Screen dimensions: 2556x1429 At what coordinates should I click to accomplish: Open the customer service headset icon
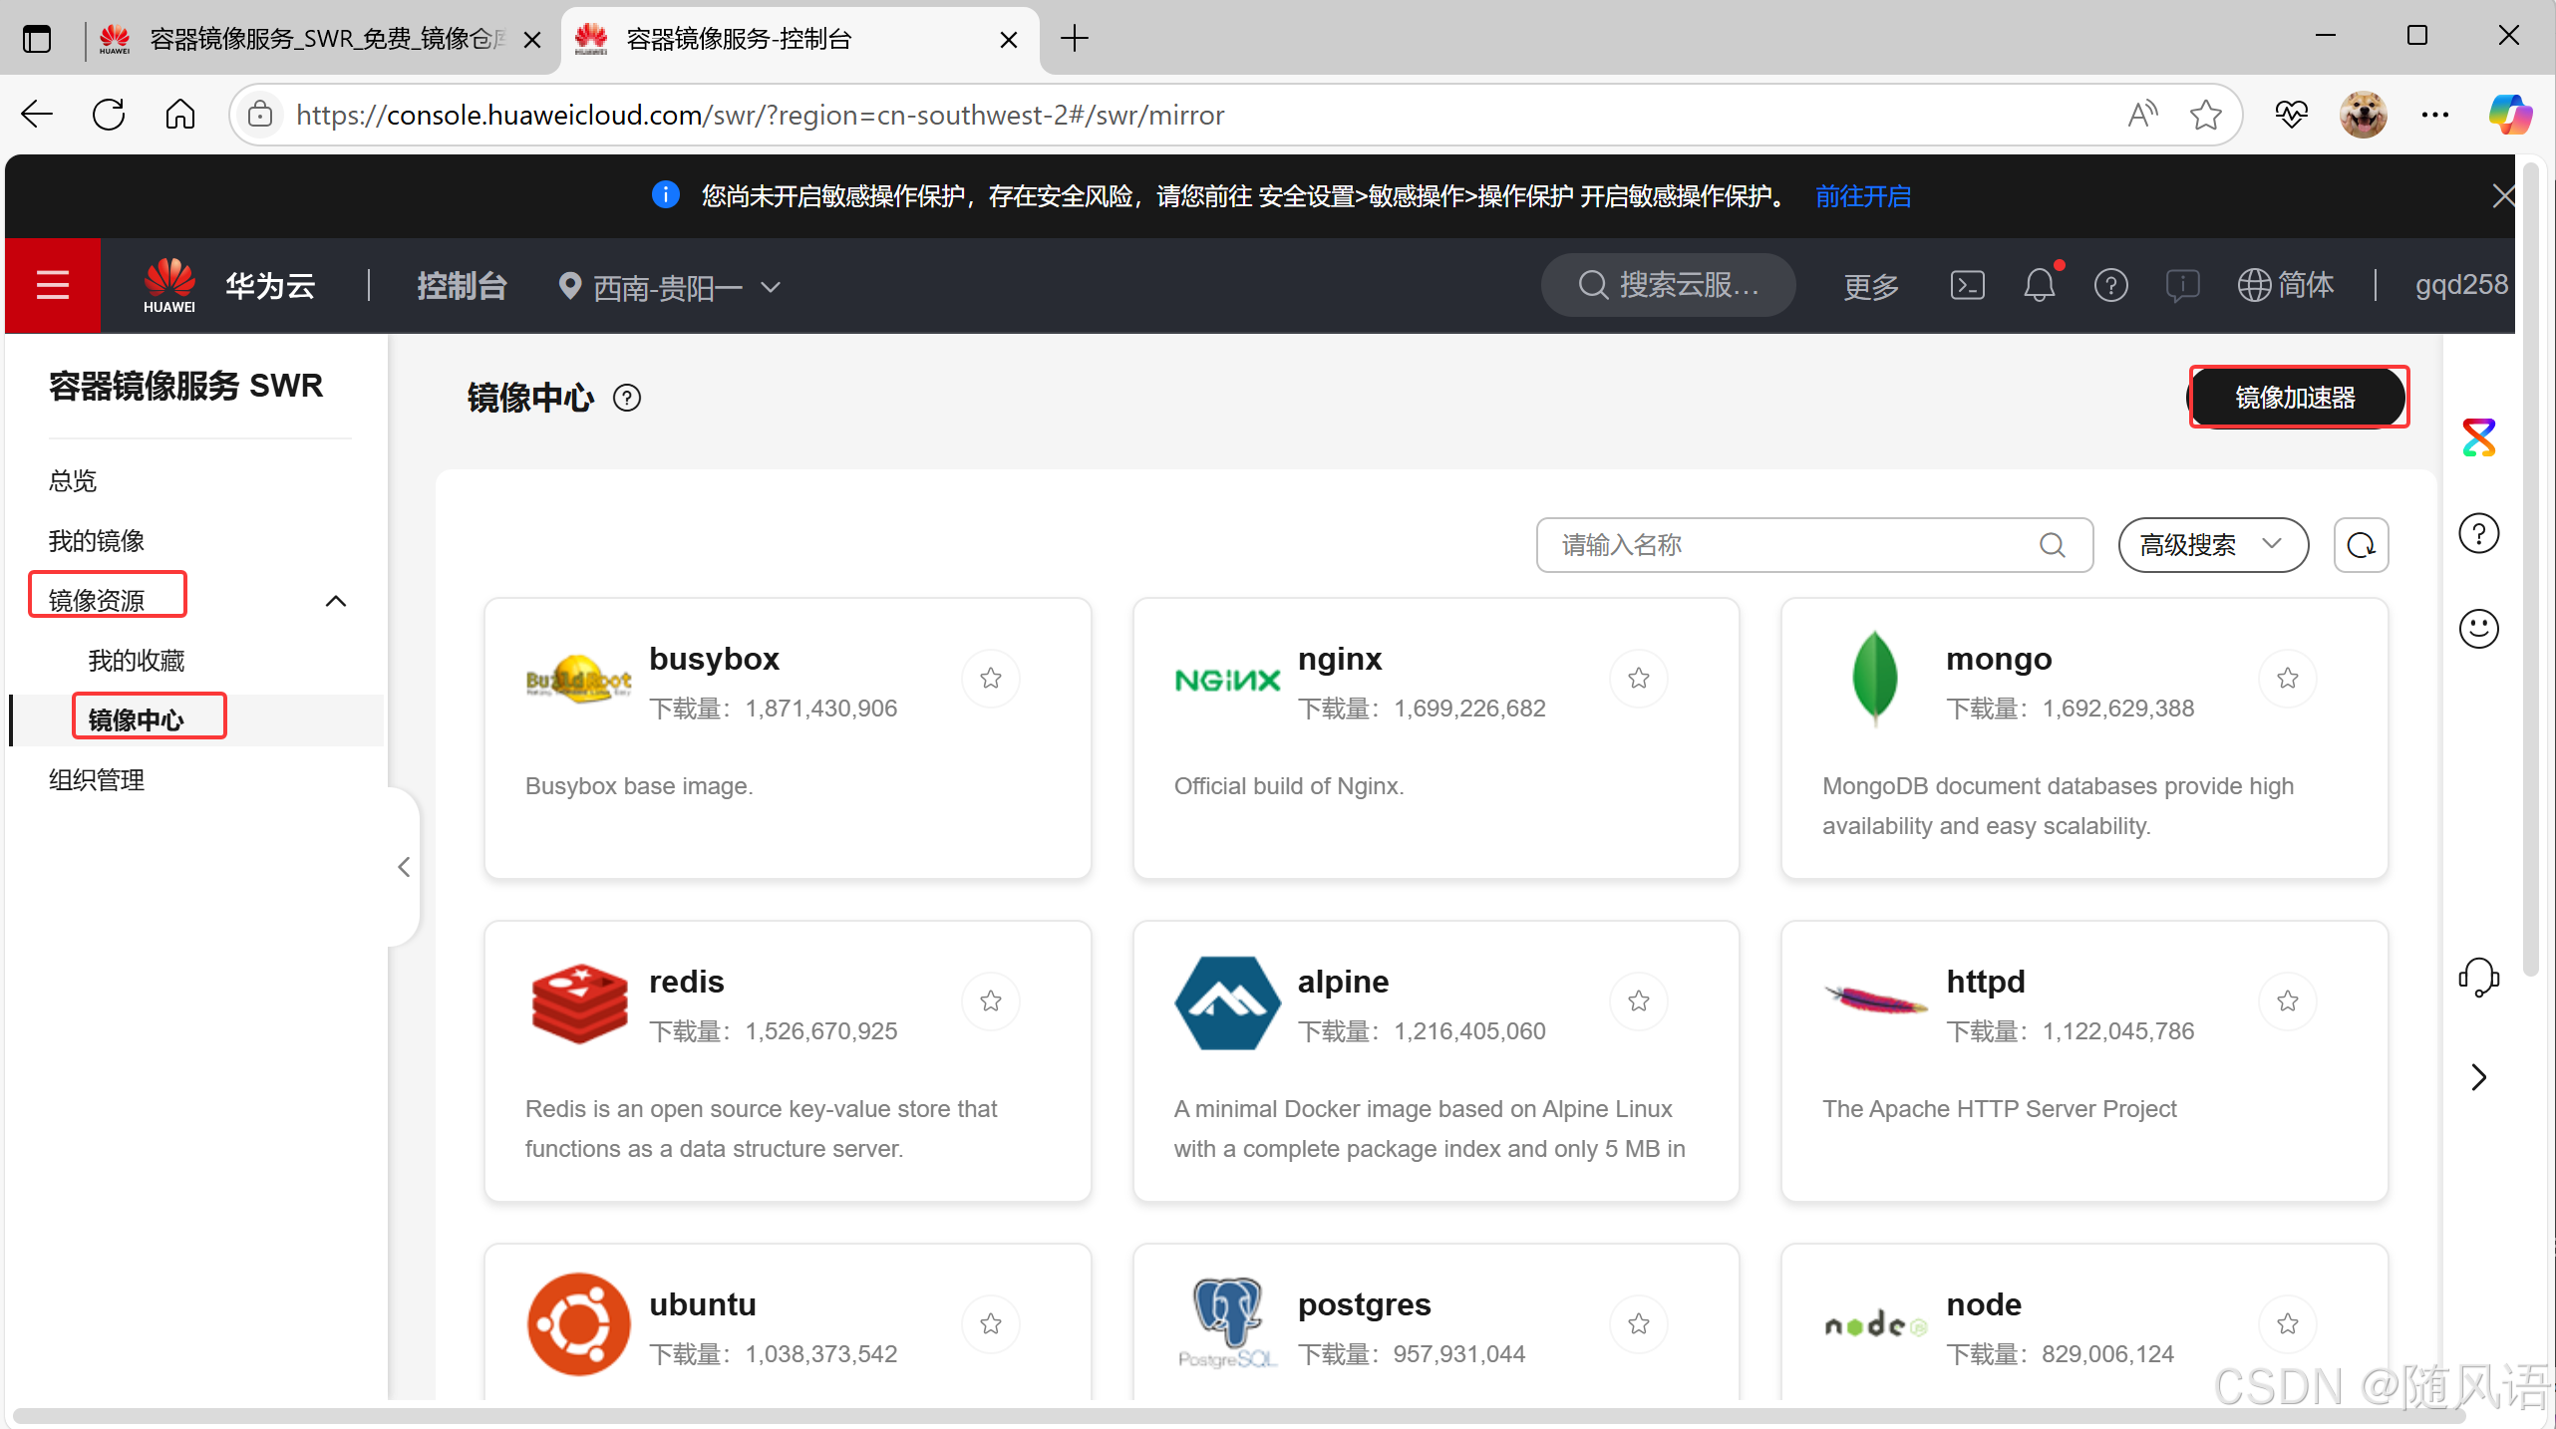tap(2478, 978)
